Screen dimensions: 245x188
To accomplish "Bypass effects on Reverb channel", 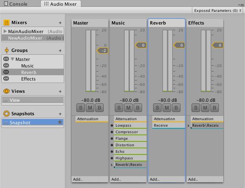I will [176, 108].
